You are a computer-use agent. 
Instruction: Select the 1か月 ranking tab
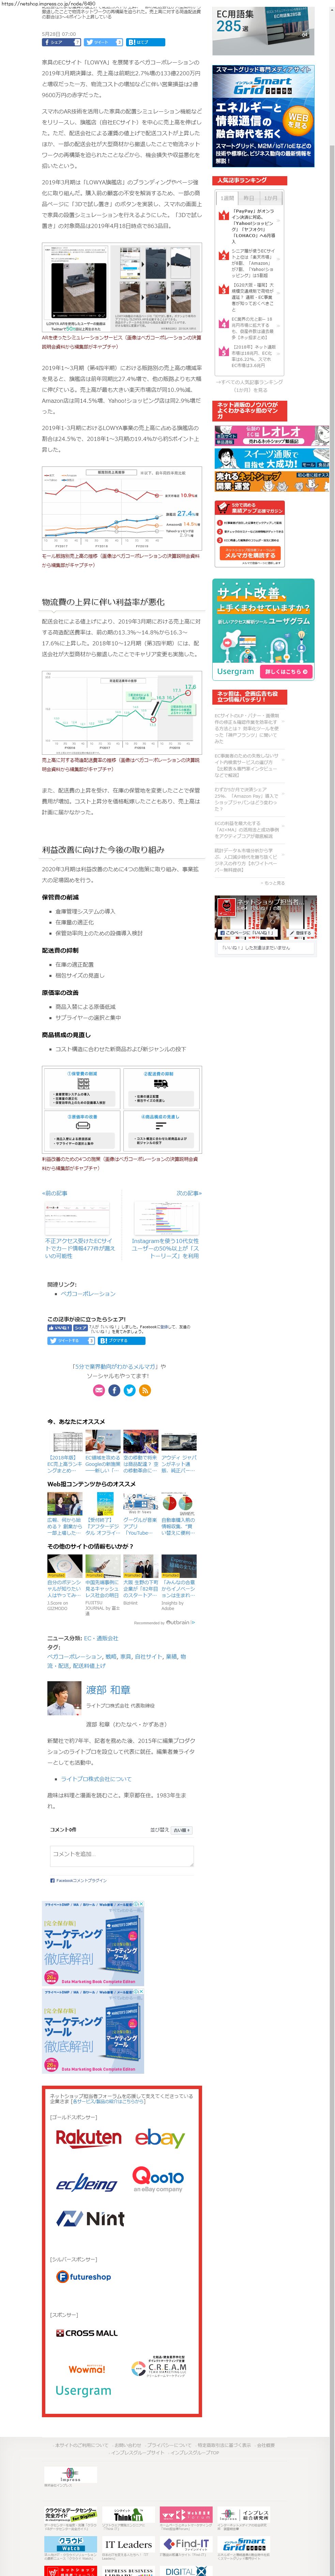tap(271, 198)
